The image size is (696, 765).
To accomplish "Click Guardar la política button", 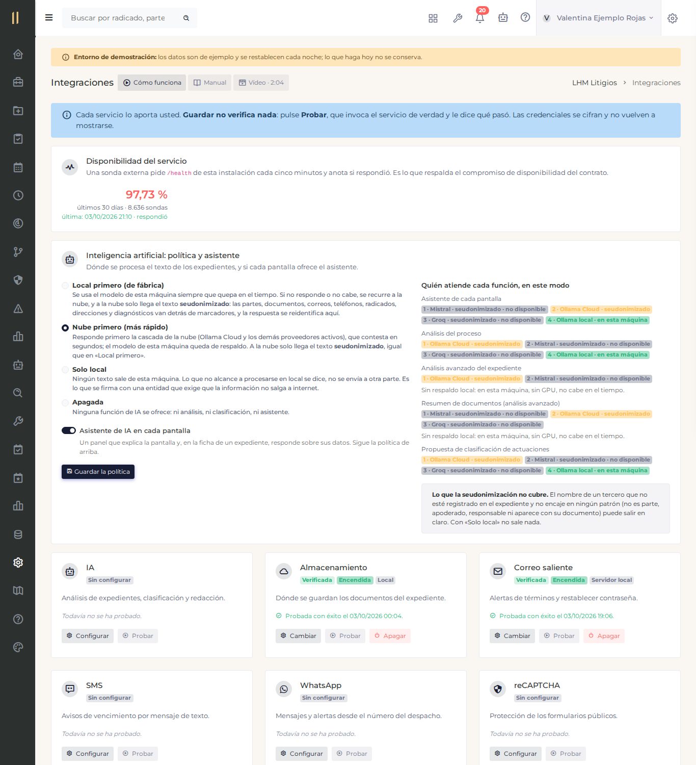I will click(98, 472).
